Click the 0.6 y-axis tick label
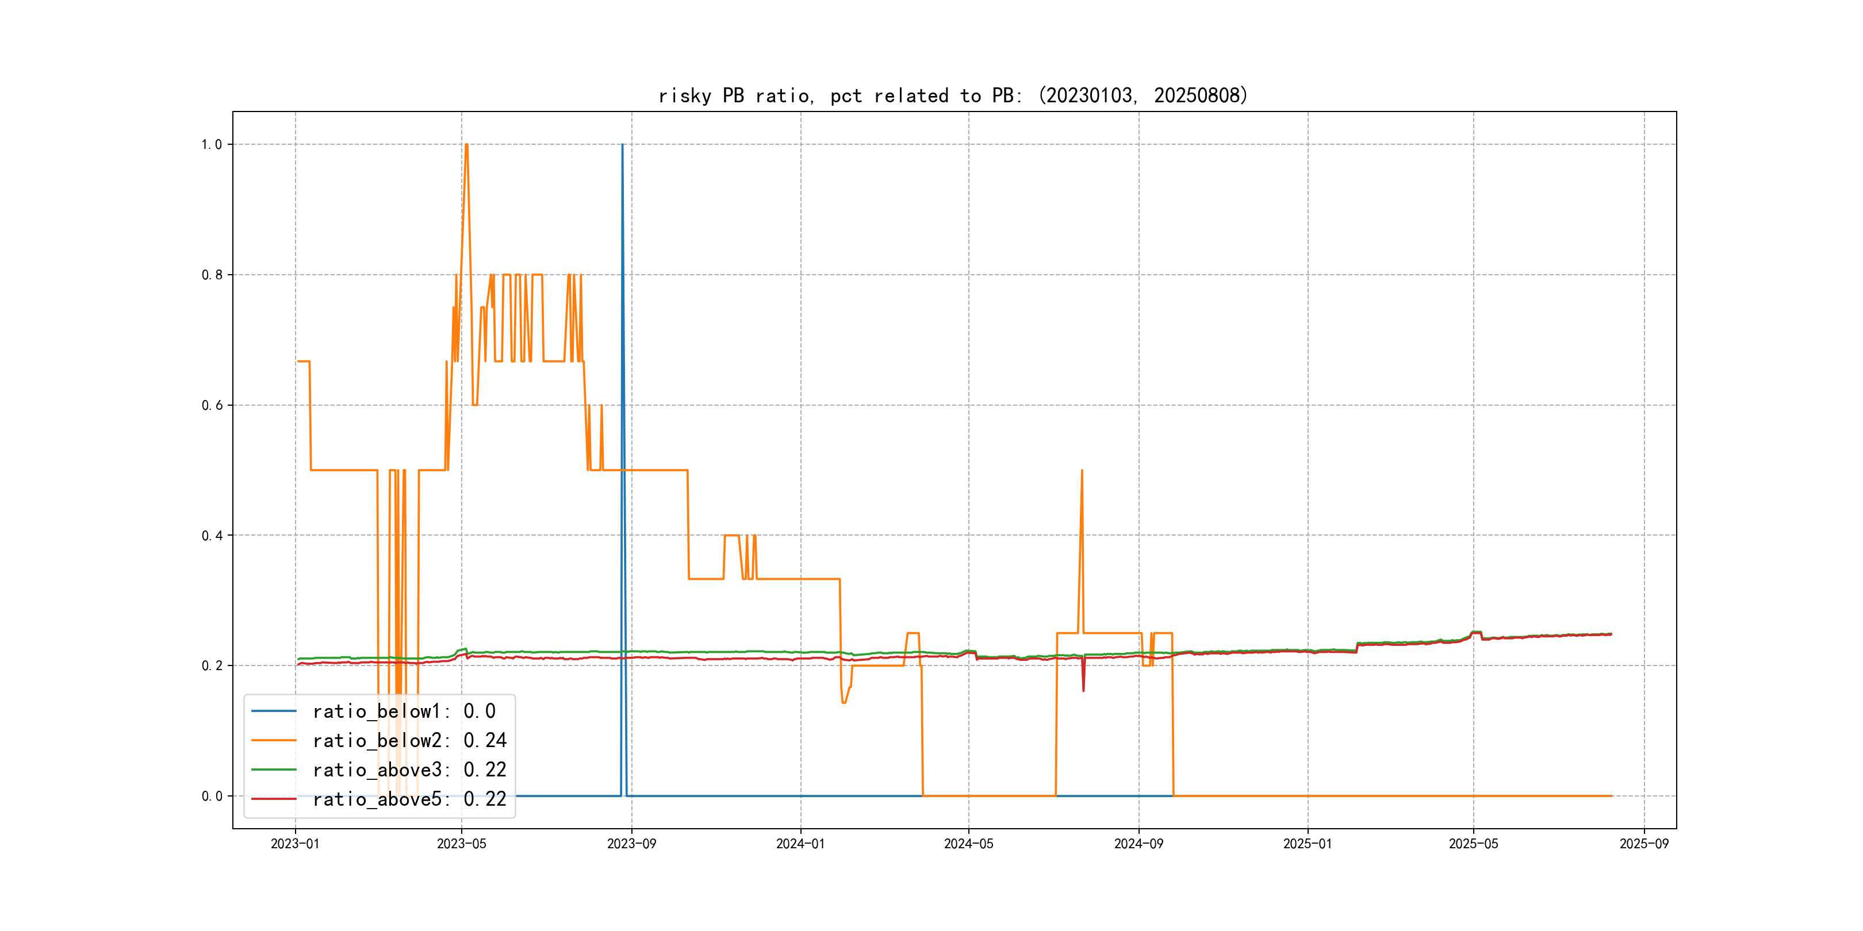 coord(211,406)
